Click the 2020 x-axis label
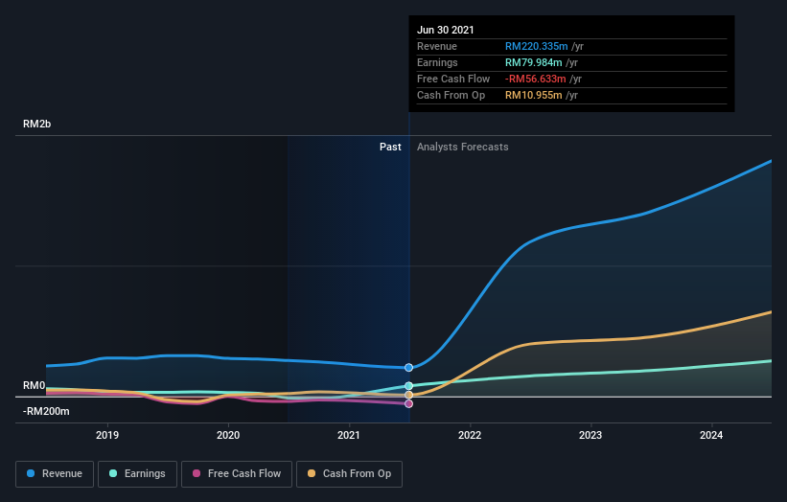The width and height of the screenshot is (787, 502). click(x=228, y=435)
